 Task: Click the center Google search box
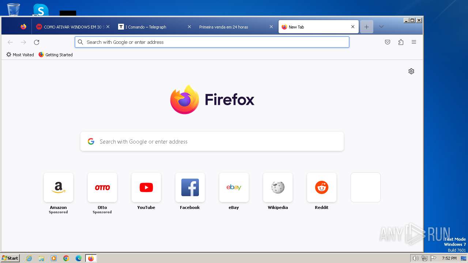pos(212,141)
